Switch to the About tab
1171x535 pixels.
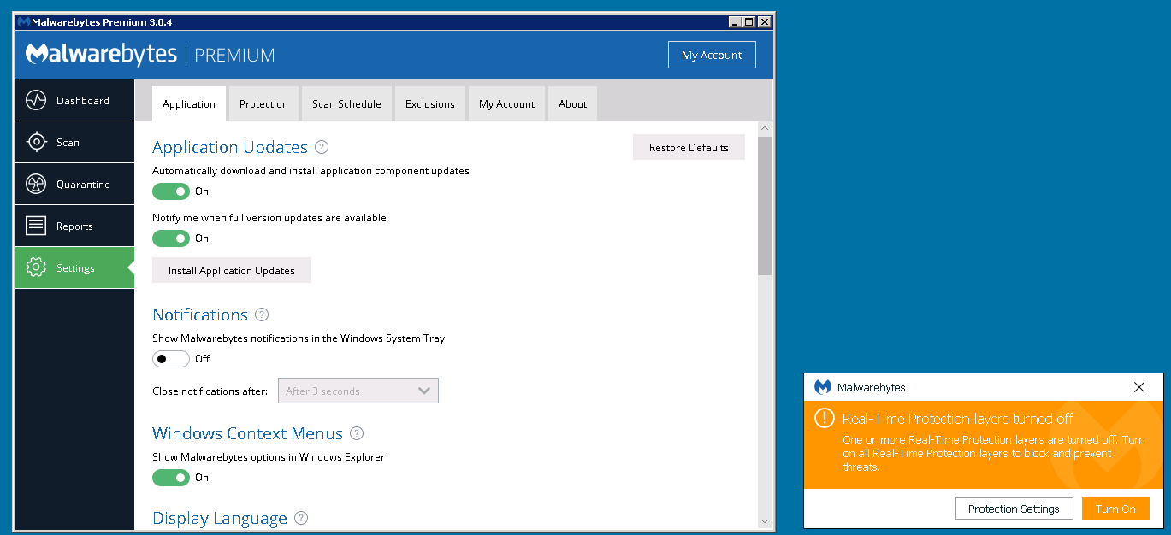pos(572,103)
